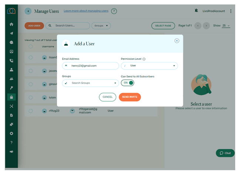Click the LivsProdAccount account name
The image size is (240, 175).
(214, 11)
